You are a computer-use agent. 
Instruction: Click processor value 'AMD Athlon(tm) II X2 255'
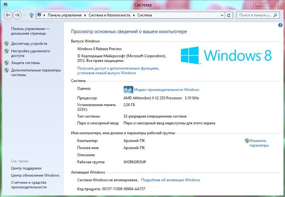tap(161, 98)
